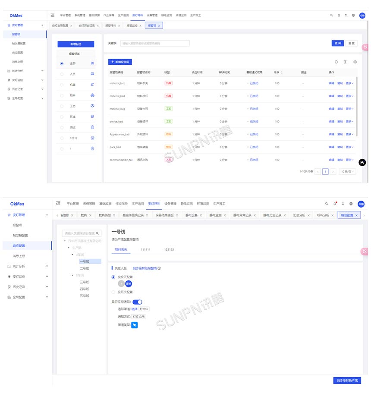This screenshot has height=397, width=371.
Task: Click the DingTalk channel type icon
Action: point(135,325)
